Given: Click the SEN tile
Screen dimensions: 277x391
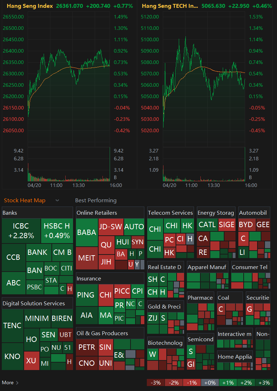Looking at the screenshot, I should 49,335.
